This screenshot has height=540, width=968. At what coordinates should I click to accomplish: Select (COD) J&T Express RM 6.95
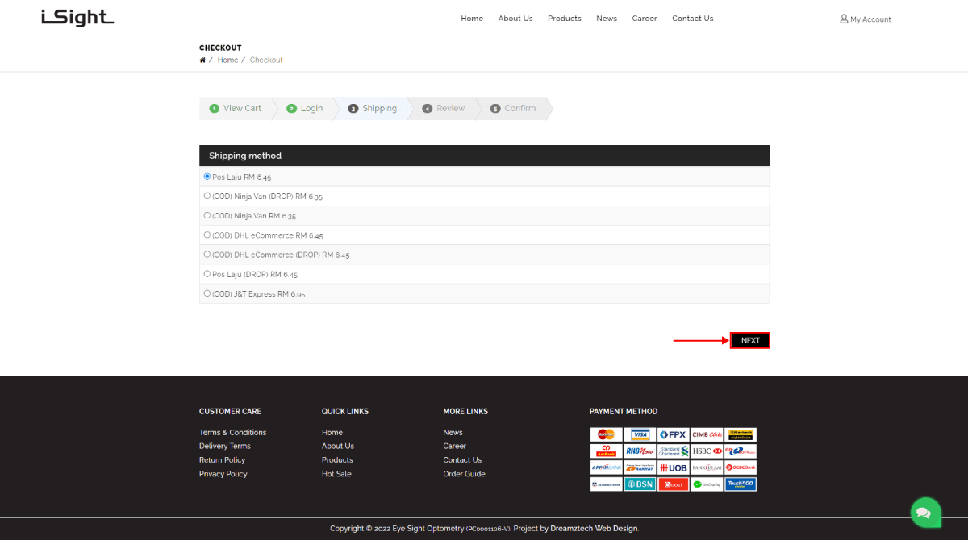(x=207, y=293)
